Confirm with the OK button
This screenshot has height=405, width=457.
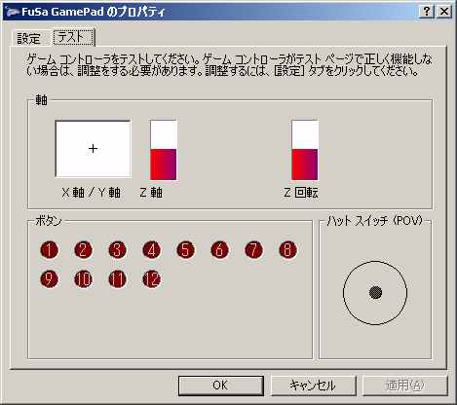click(x=220, y=386)
